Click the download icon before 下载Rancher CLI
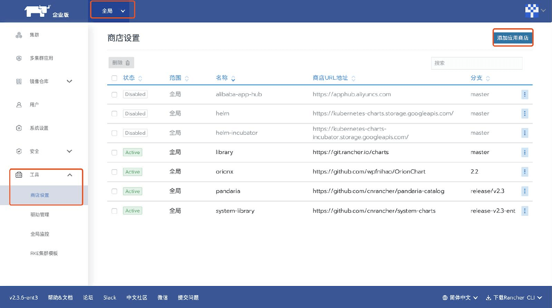The width and height of the screenshot is (552, 308). point(488,297)
